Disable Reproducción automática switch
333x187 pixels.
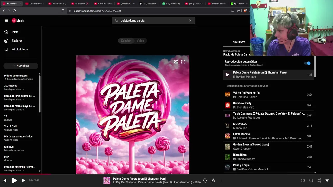[x=307, y=63]
